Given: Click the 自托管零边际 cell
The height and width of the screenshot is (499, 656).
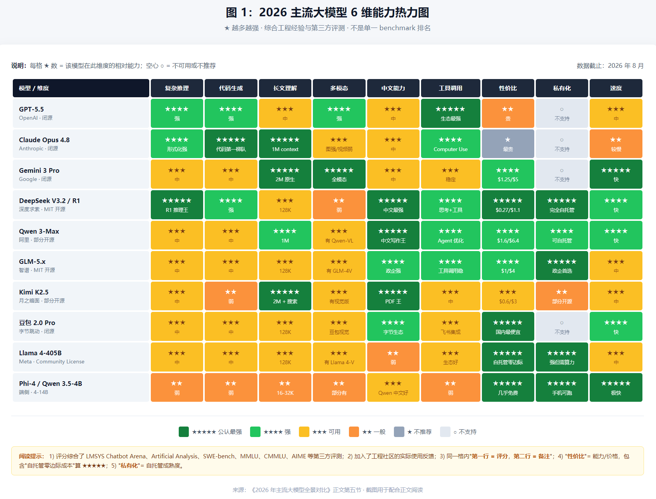Looking at the screenshot, I should 508,357.
